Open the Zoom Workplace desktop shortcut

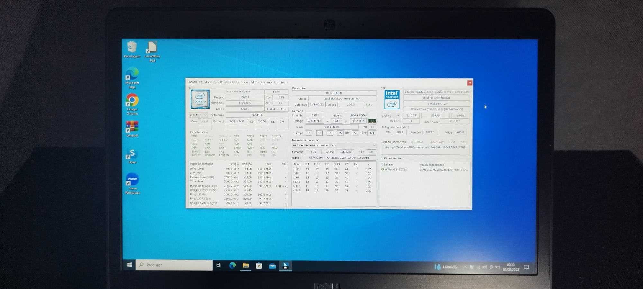coord(132,184)
